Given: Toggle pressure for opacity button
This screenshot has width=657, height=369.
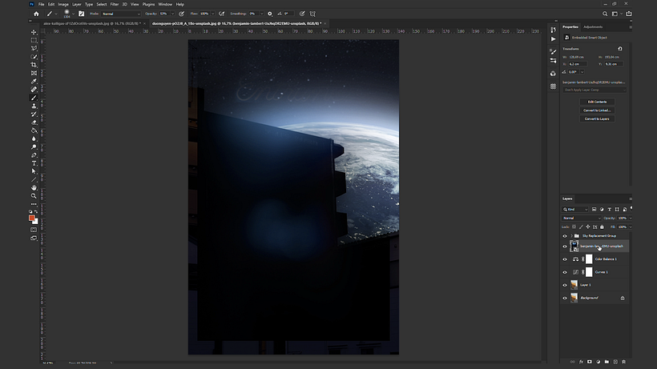Looking at the screenshot, I should (181, 14).
